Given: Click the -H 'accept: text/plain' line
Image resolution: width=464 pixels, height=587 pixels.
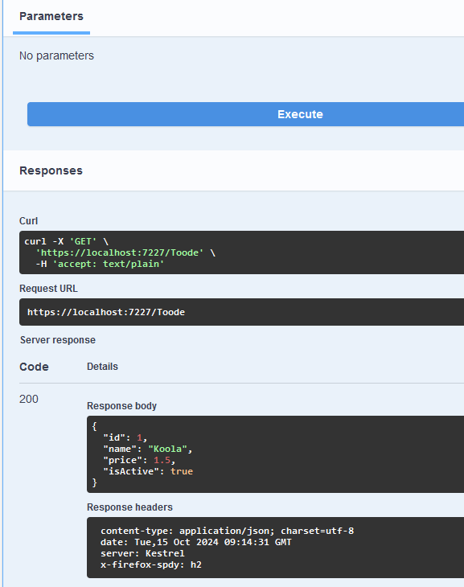Looking at the screenshot, I should tap(100, 264).
